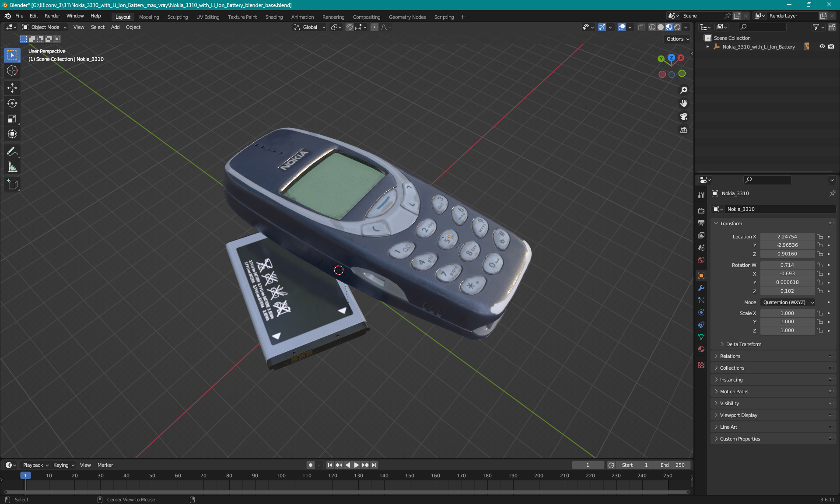
Task: Open the viewport Add menu
Action: click(x=115, y=27)
